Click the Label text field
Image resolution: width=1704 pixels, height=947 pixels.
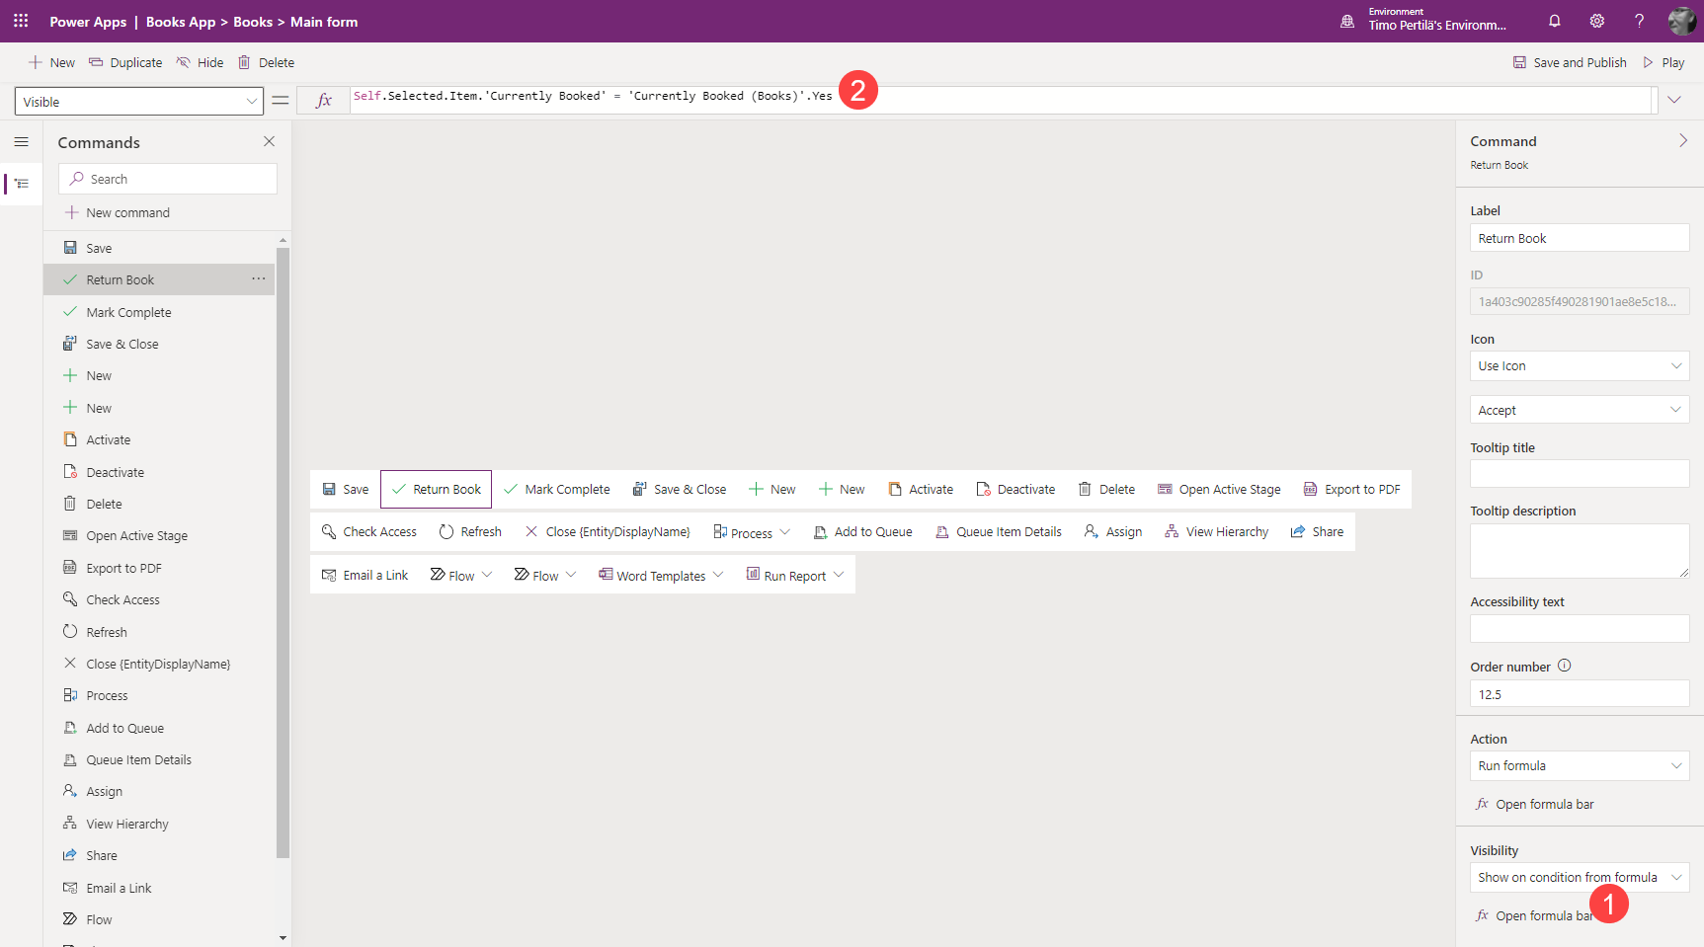click(x=1579, y=238)
